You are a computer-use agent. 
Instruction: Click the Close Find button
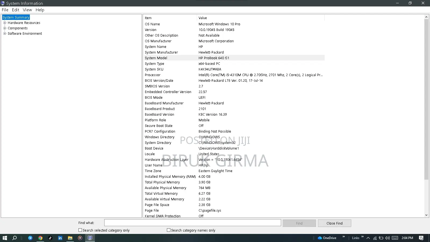pos(334,223)
